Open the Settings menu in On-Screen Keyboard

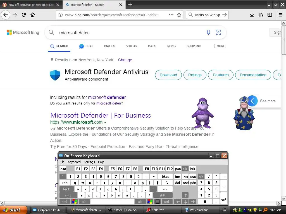[x=89, y=162]
